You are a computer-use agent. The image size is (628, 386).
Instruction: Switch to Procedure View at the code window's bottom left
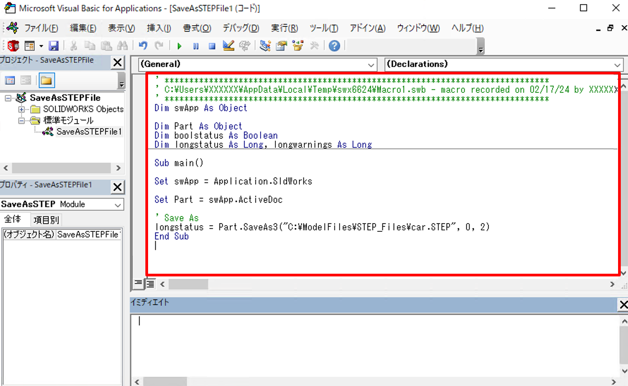[x=138, y=284]
